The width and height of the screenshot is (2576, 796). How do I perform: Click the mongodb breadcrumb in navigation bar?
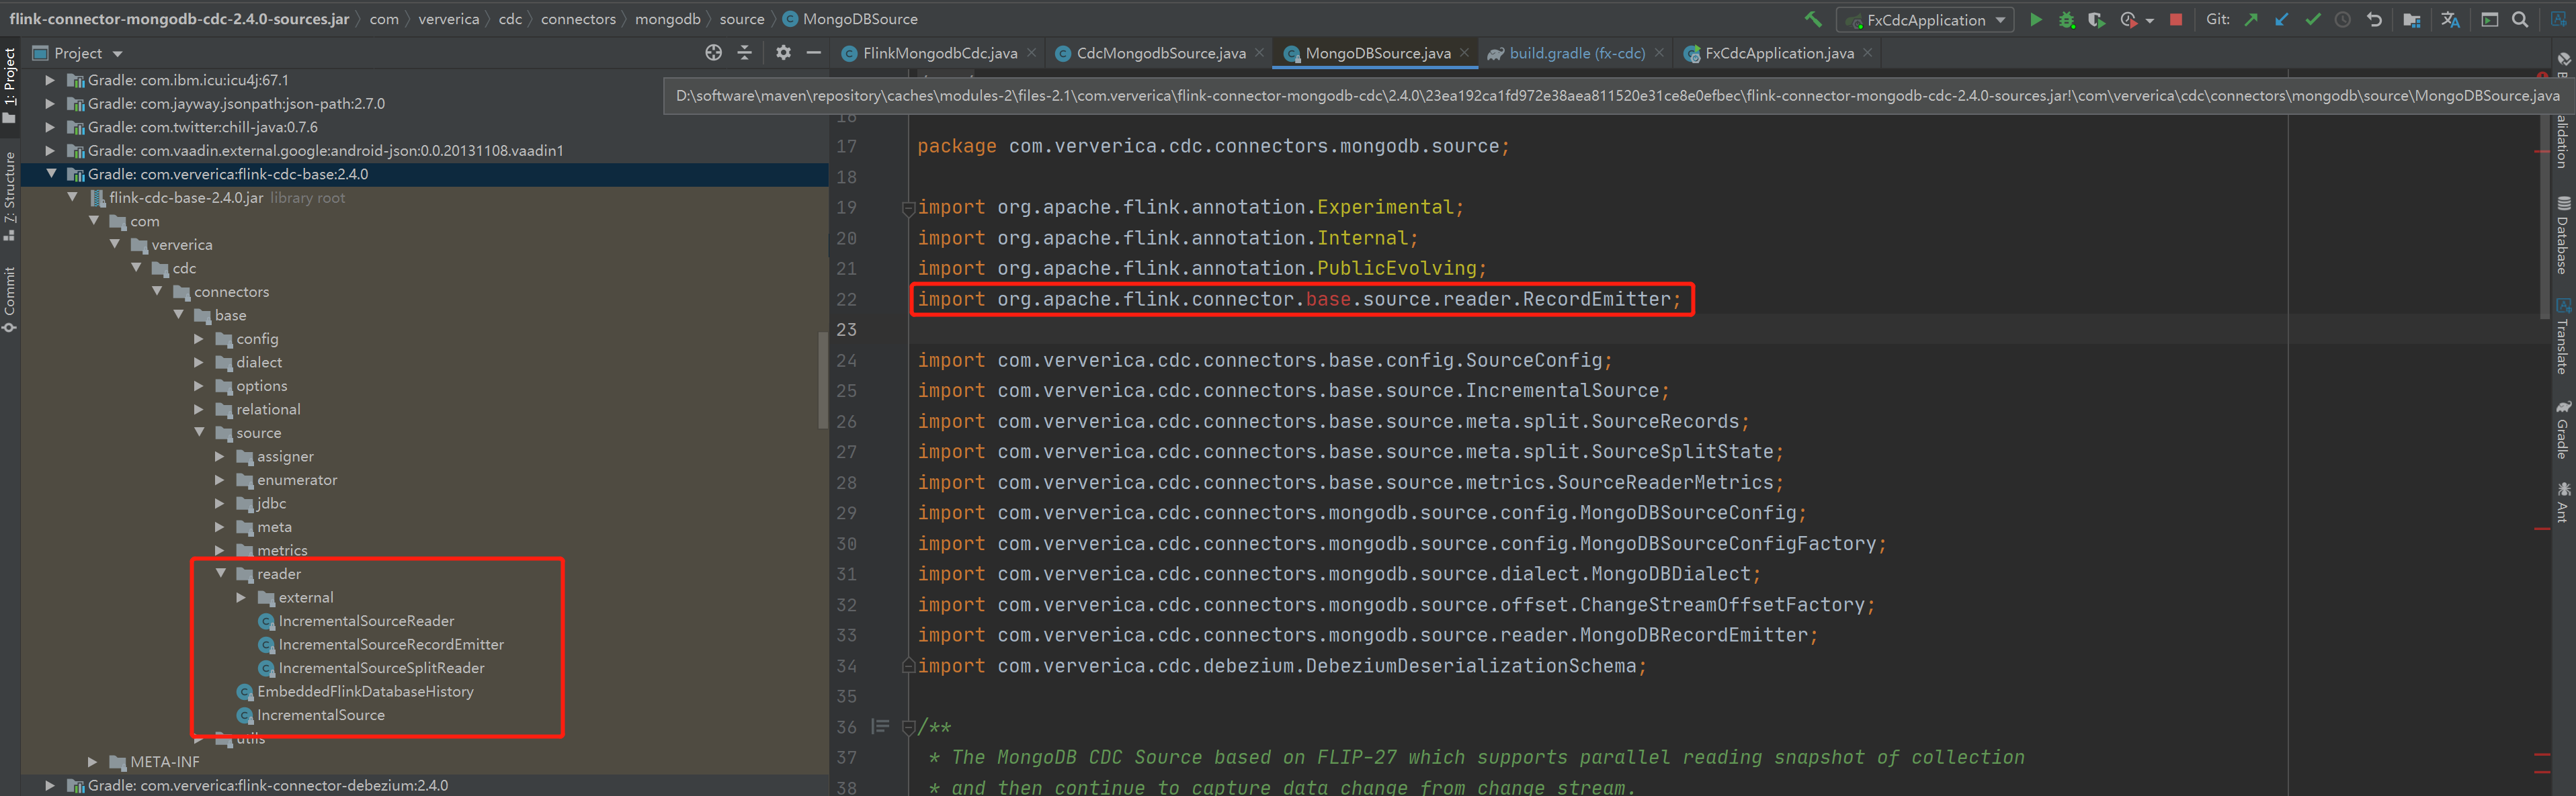[668, 19]
